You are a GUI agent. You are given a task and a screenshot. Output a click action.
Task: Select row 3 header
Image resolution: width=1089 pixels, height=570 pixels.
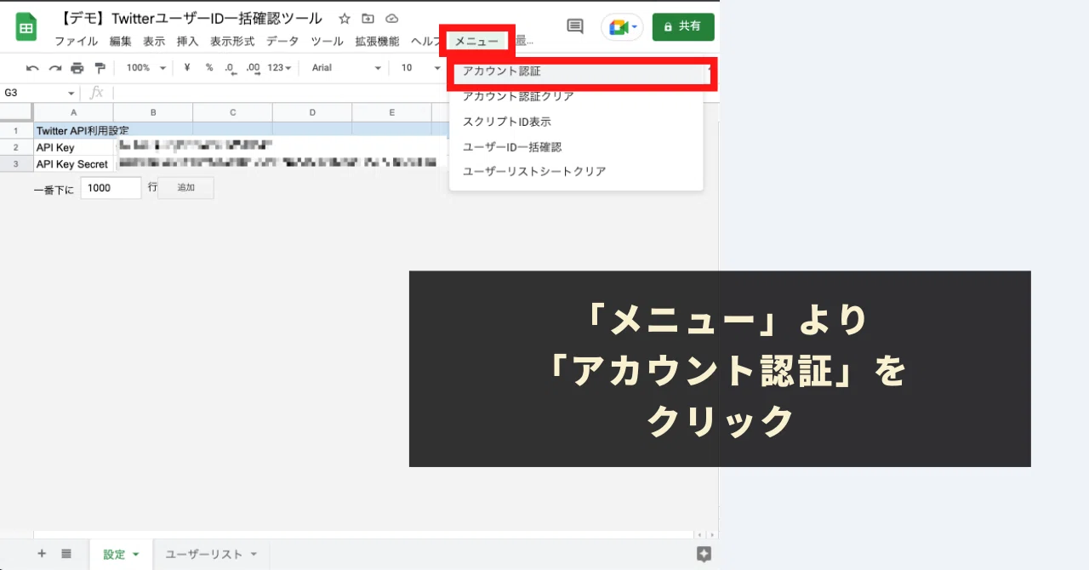click(x=16, y=164)
